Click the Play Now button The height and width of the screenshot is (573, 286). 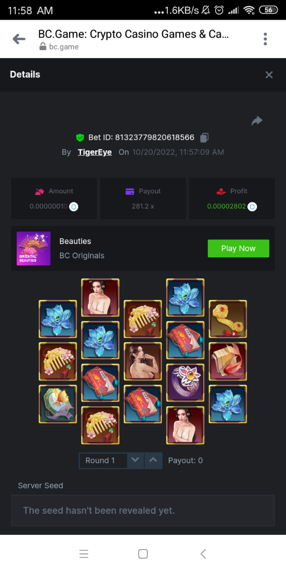click(238, 248)
